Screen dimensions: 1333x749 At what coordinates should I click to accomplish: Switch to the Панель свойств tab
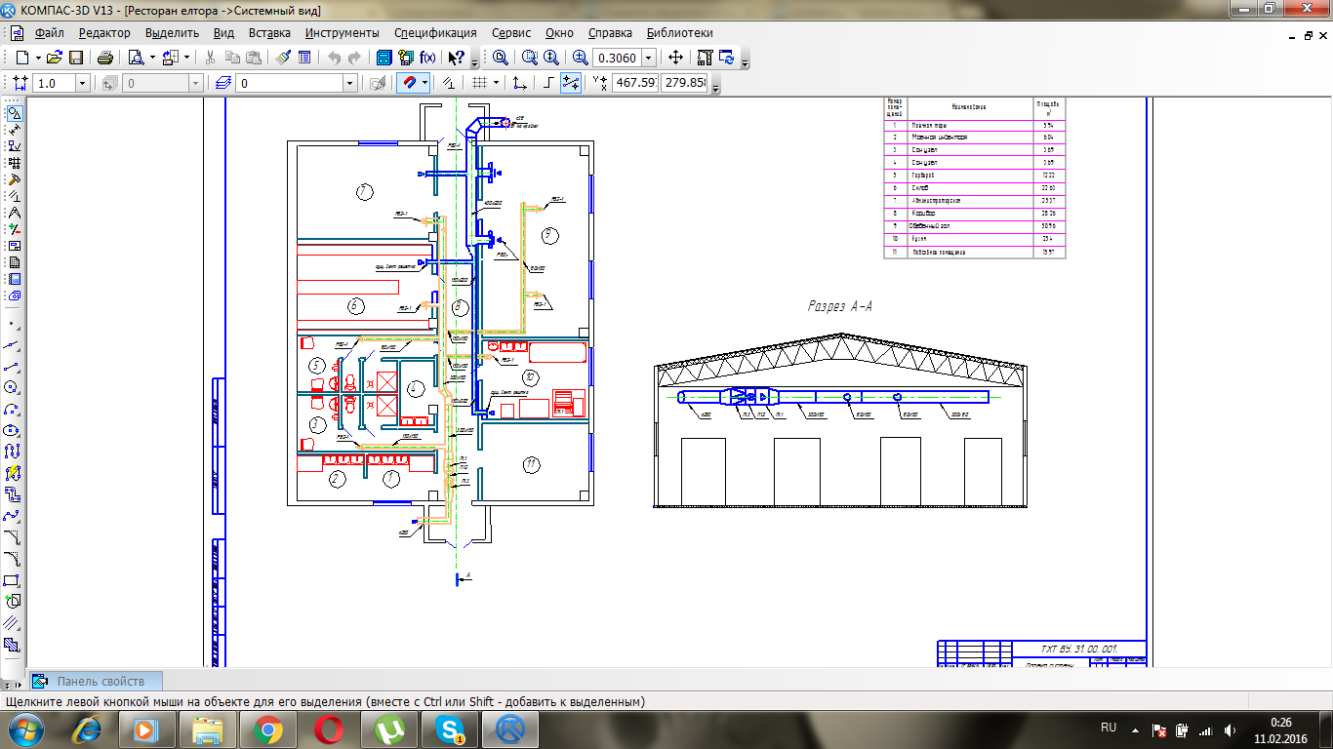point(94,681)
